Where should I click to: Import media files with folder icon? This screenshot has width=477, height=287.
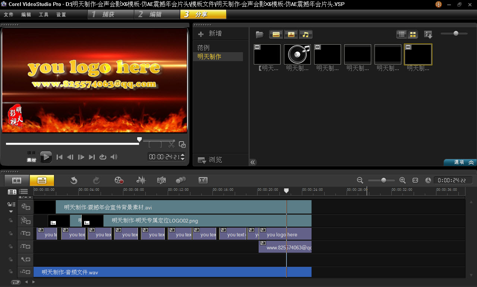[260, 35]
